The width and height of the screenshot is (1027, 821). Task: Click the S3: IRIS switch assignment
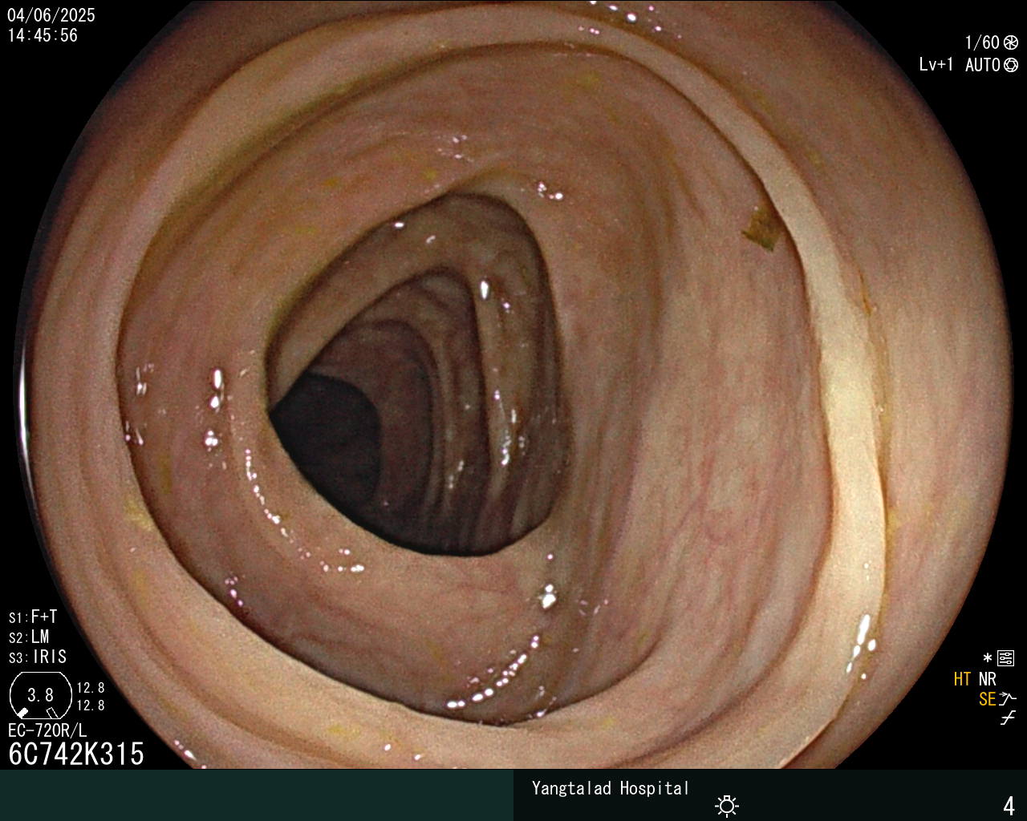(x=38, y=657)
